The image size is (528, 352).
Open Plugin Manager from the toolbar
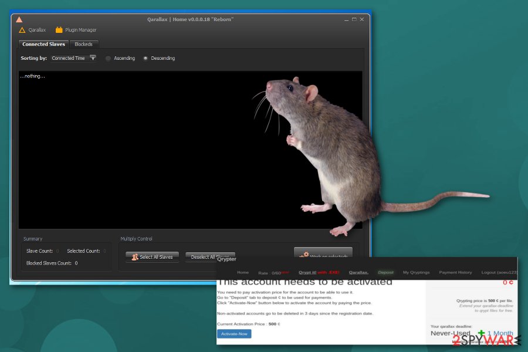pyautogui.click(x=76, y=30)
